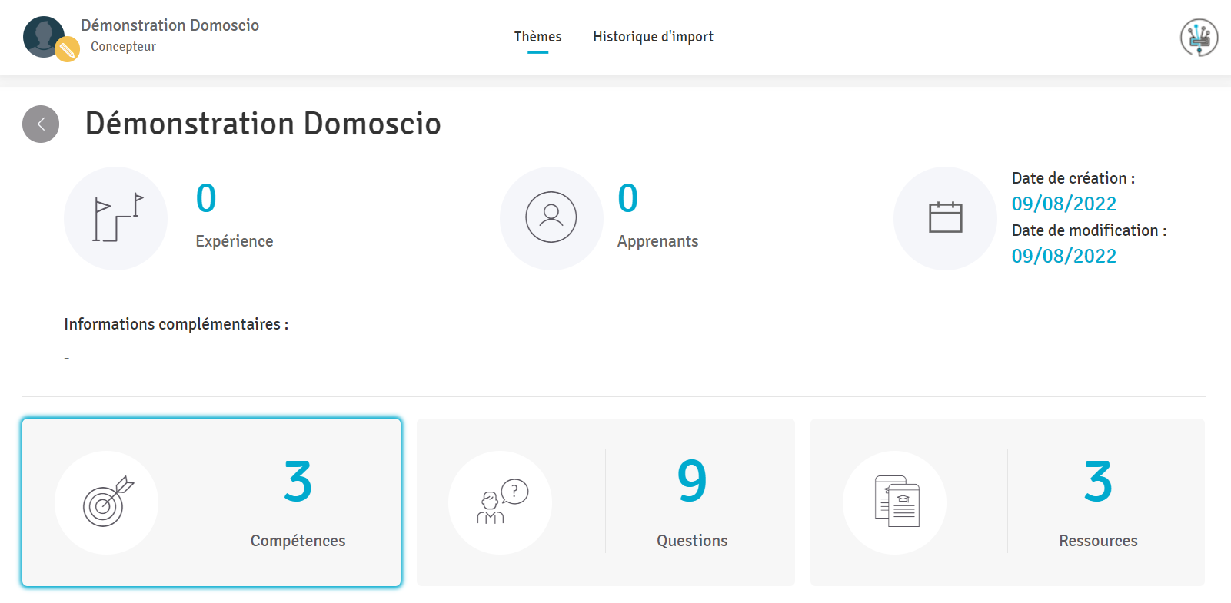The height and width of the screenshot is (603, 1231).
Task: Click the back arrow button
Action: click(x=41, y=124)
